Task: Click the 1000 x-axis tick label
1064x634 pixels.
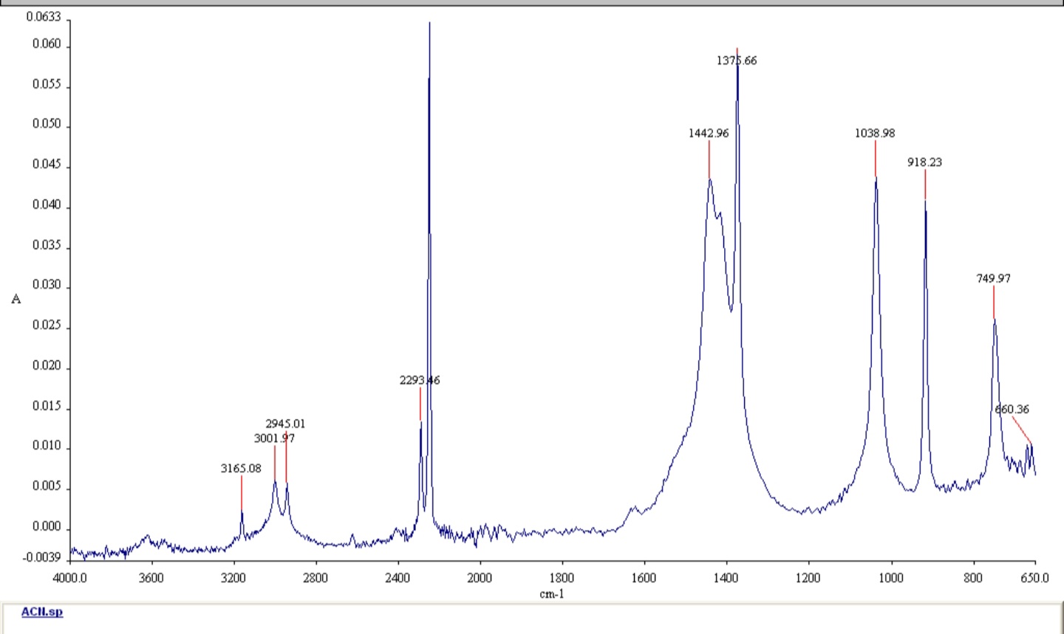Action: [890, 578]
